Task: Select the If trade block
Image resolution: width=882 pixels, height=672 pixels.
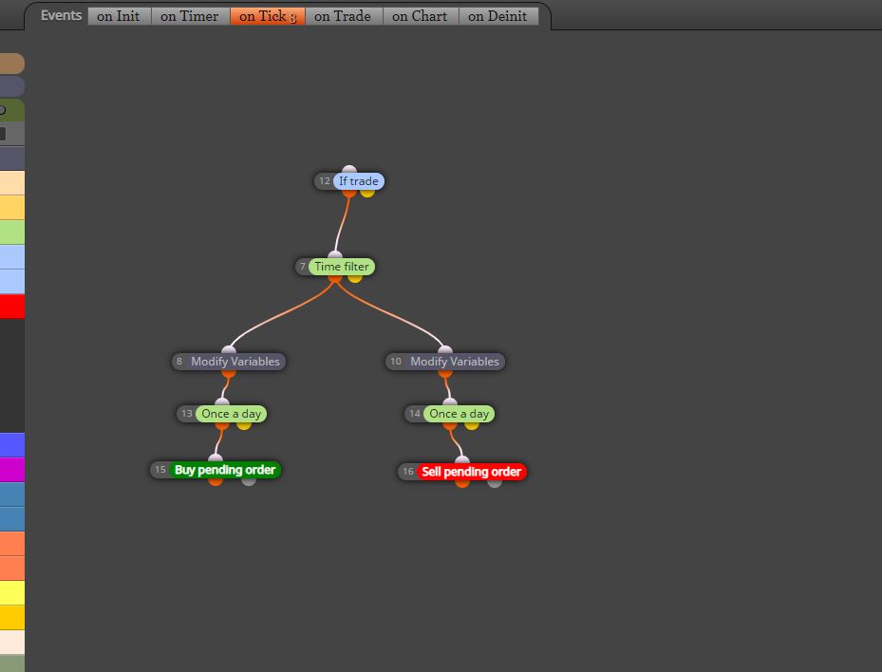Action: tap(359, 181)
